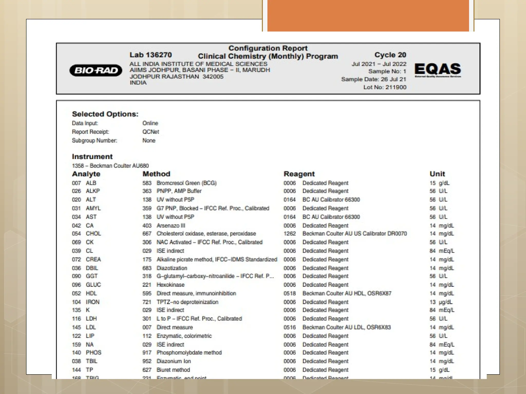
Task: Click the Bio-Rad logo
Action: 96,70
